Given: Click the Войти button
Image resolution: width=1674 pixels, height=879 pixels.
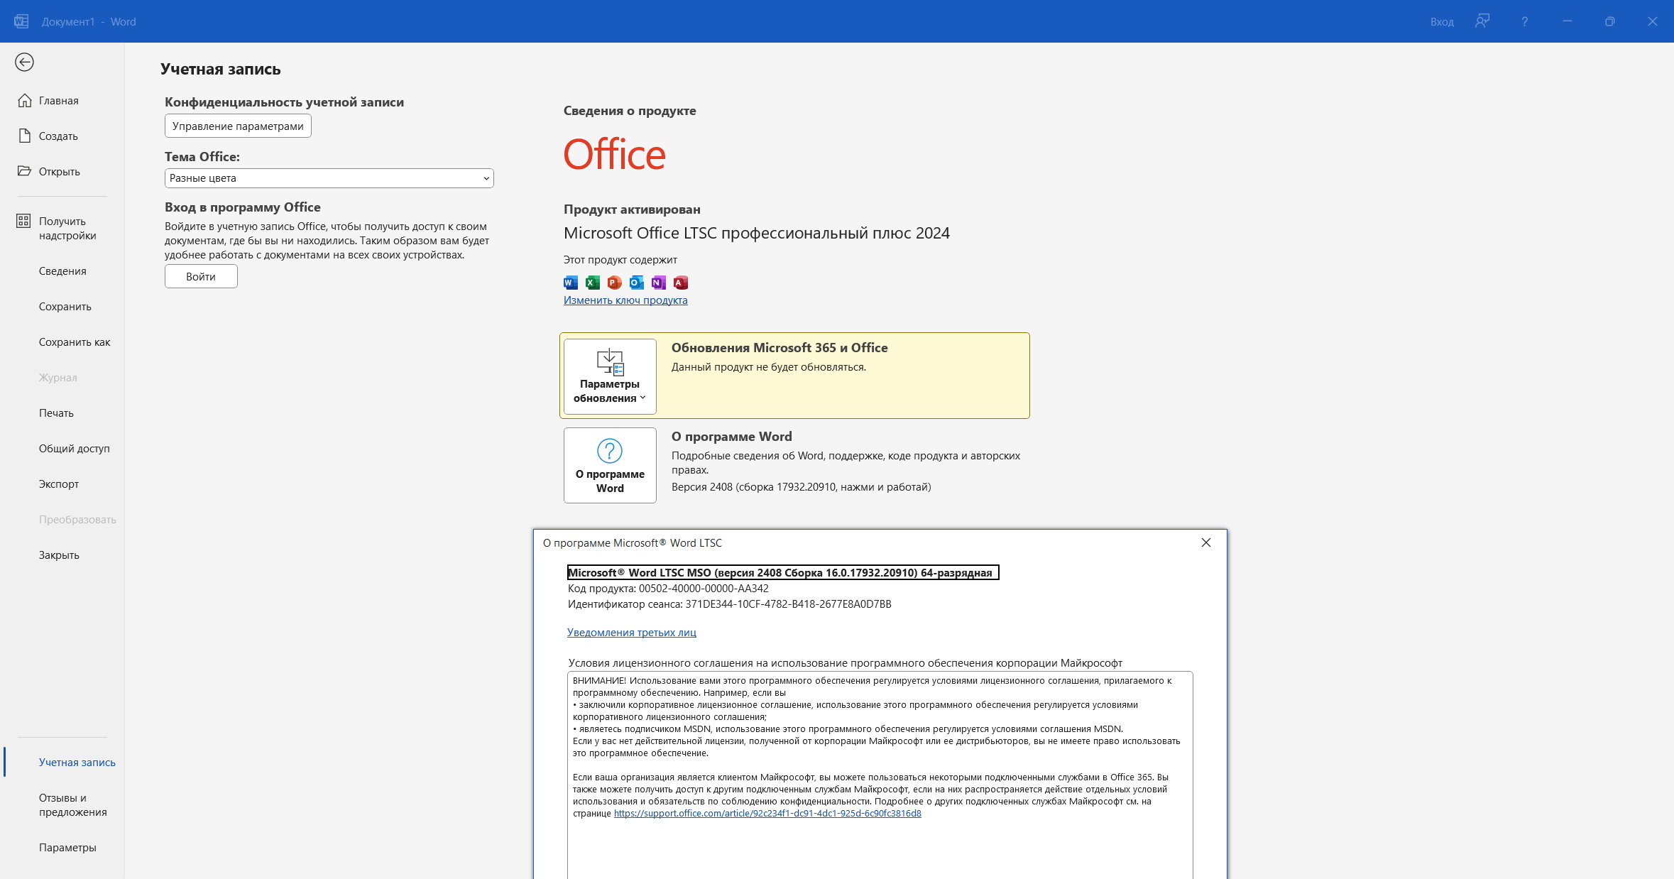Looking at the screenshot, I should click(201, 276).
